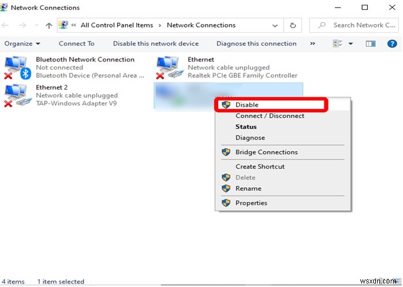Click the Forward navigation arrow
Image resolution: width=403 pixels, height=287 pixels.
tap(23, 25)
